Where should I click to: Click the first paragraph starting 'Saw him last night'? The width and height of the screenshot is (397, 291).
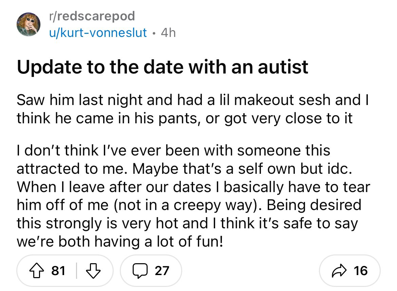click(193, 109)
